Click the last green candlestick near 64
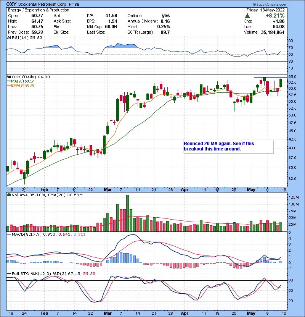The width and height of the screenshot is (305, 317). coord(281,82)
